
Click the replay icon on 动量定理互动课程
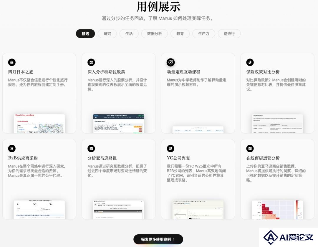[x=170, y=62]
